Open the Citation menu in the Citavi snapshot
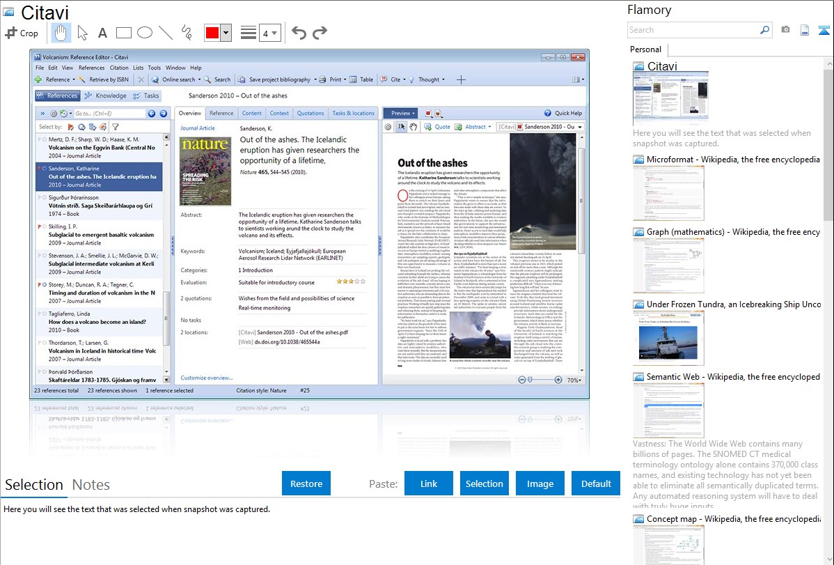Image resolution: width=834 pixels, height=565 pixels. coord(119,68)
